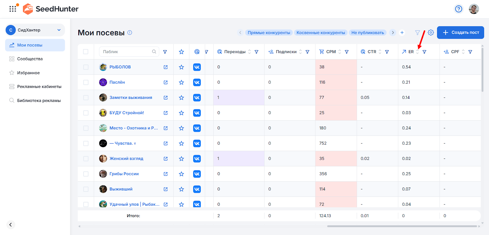Sort by the ER column

417,52
